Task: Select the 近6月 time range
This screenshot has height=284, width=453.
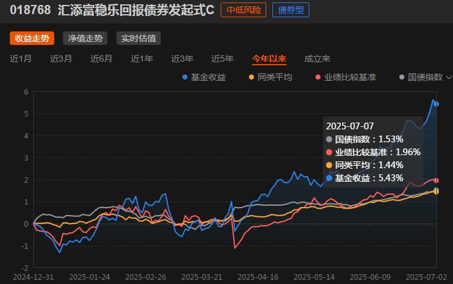Action: click(101, 59)
